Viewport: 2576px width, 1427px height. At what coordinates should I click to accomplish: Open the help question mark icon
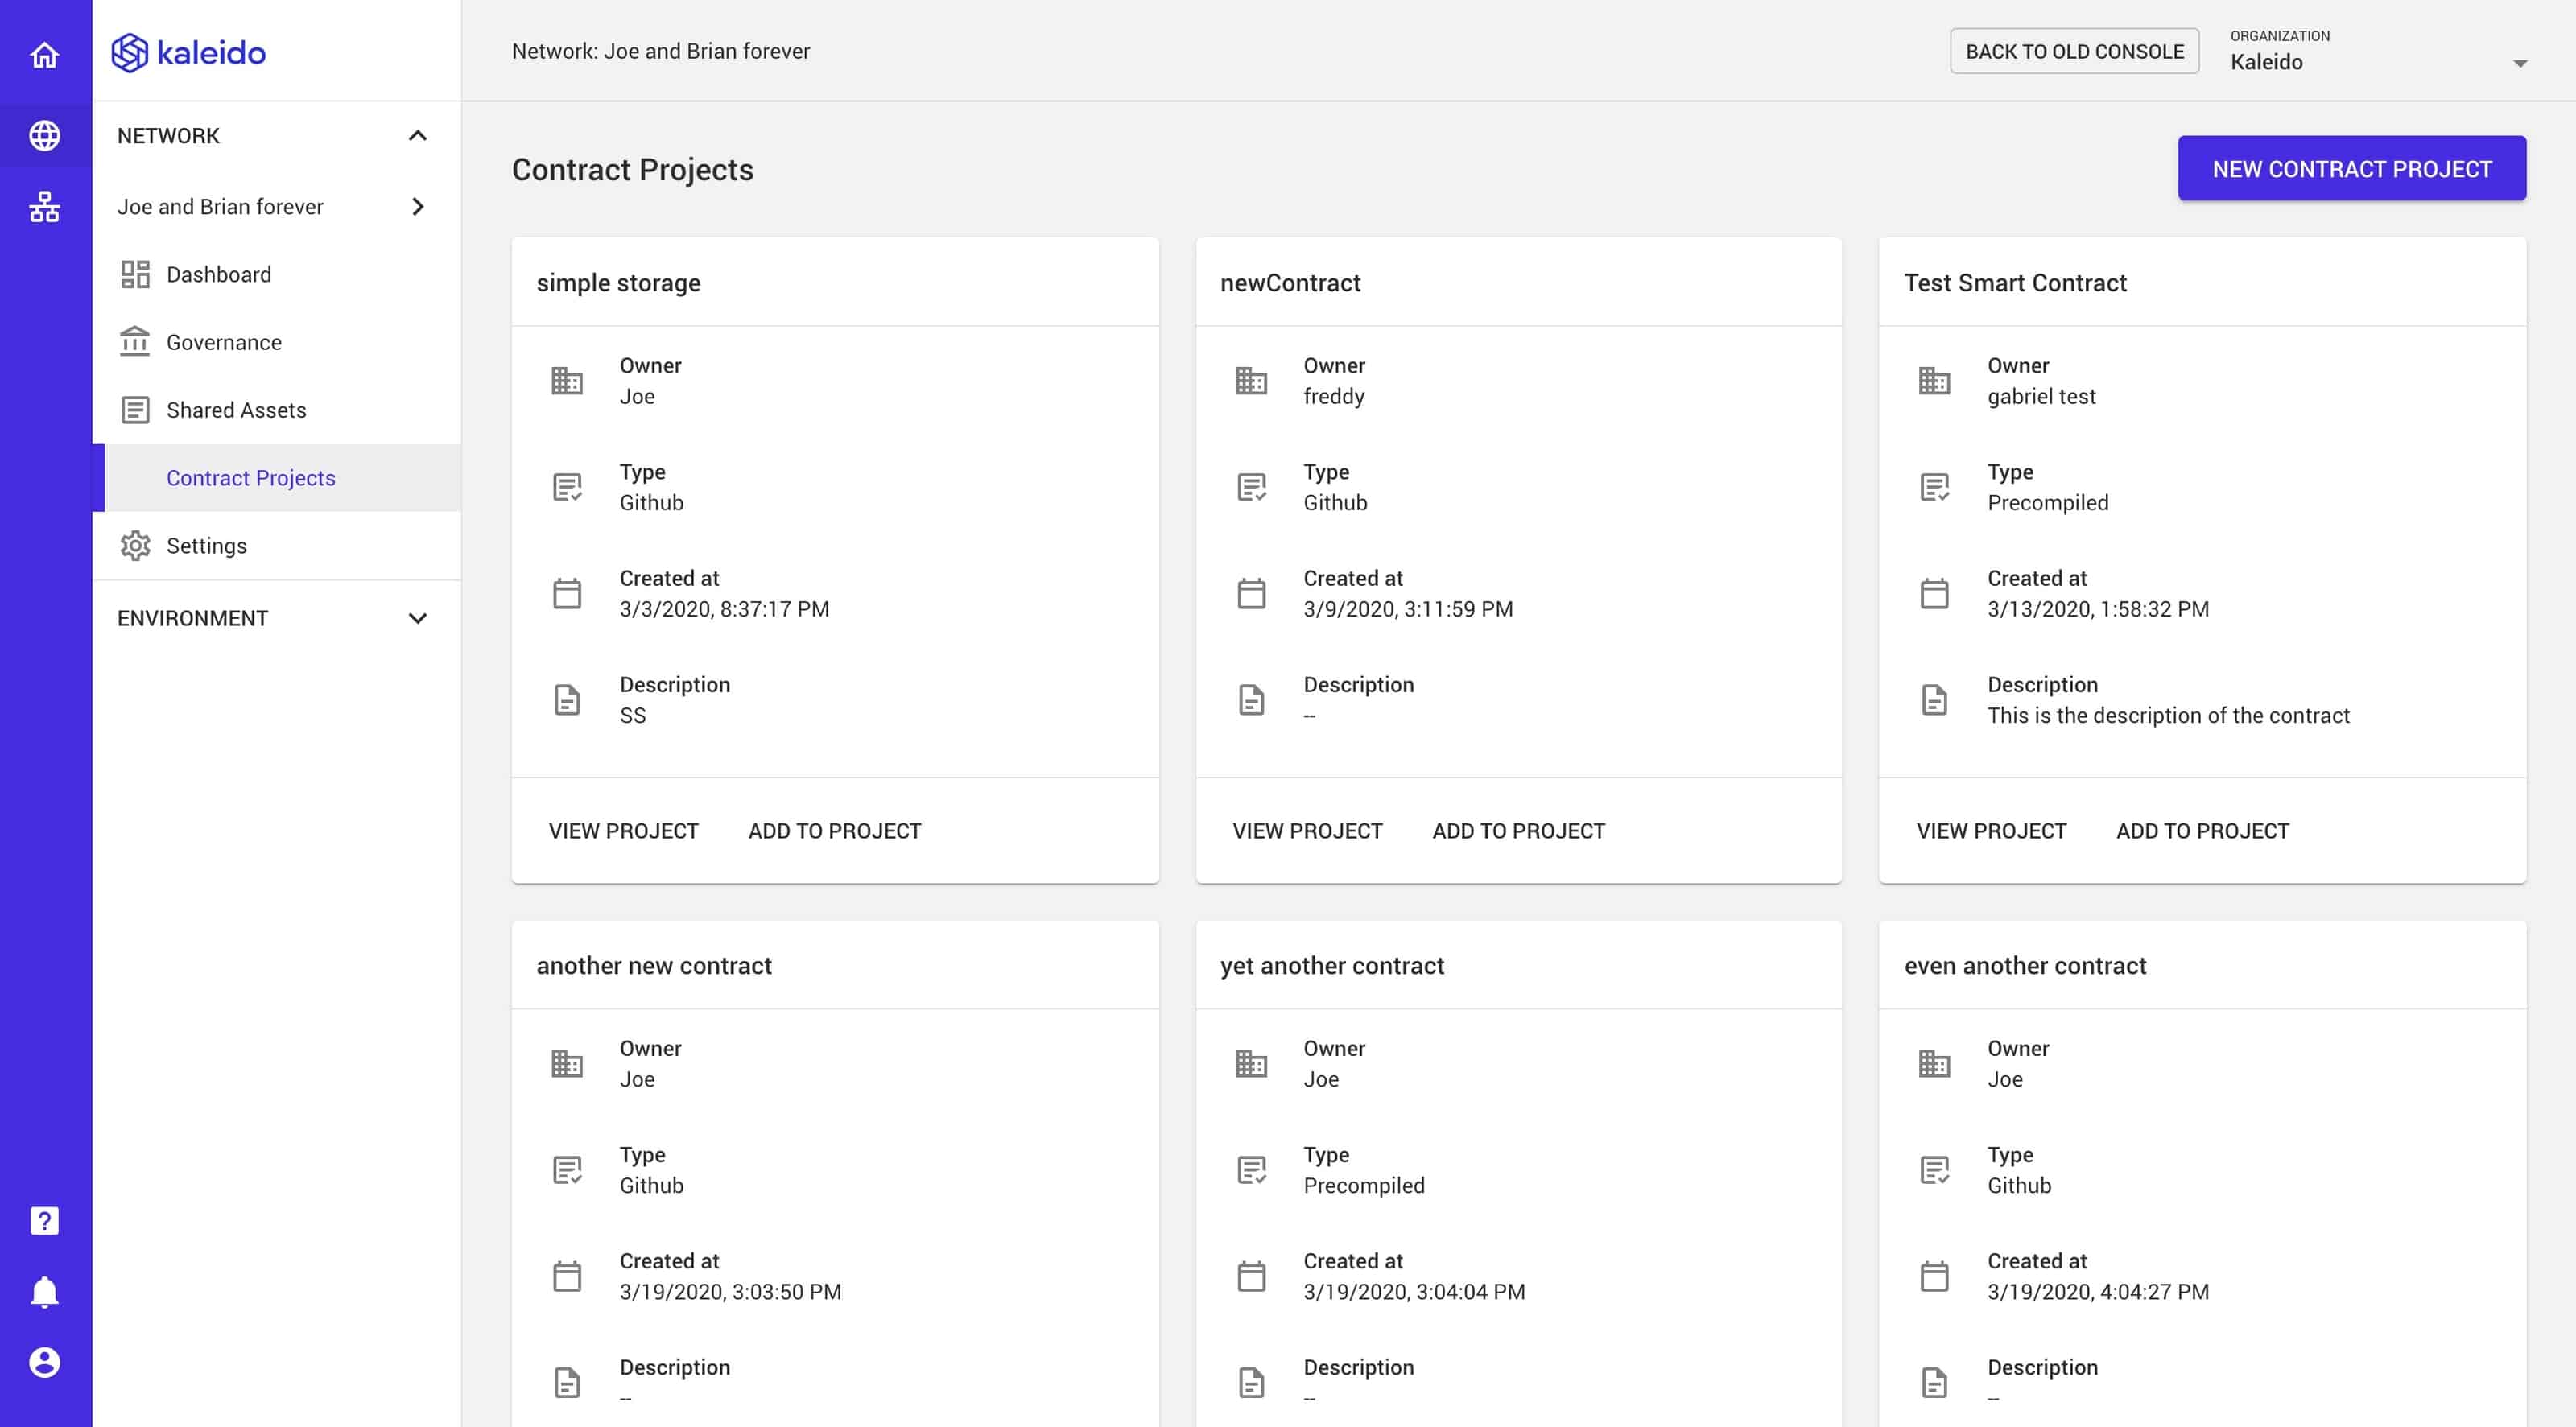click(44, 1221)
